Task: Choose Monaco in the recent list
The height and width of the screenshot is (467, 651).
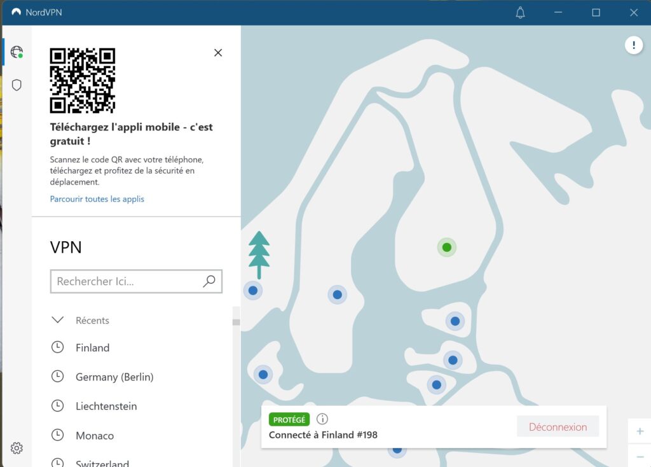Action: tap(95, 435)
